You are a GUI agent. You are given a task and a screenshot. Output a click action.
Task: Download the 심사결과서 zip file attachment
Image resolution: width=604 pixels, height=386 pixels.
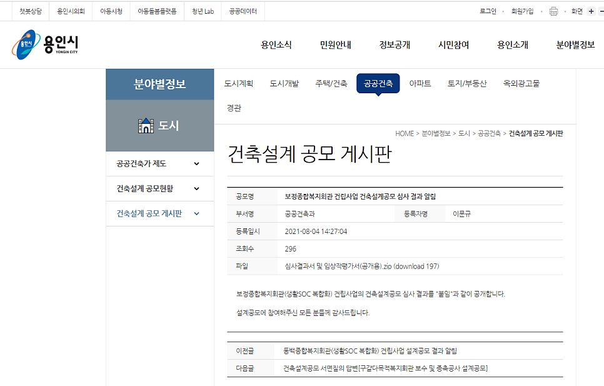pyautogui.click(x=361, y=266)
